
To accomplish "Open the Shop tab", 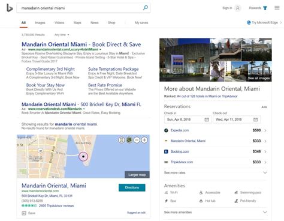I will [111, 23].
